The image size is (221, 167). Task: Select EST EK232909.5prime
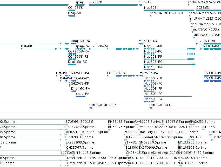click(80, 142)
